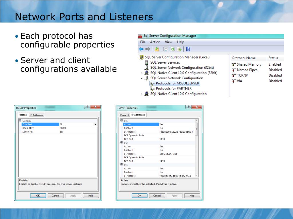Click Cancel in the right TCP/IP dialog
The image size is (293, 219).
[157, 196]
